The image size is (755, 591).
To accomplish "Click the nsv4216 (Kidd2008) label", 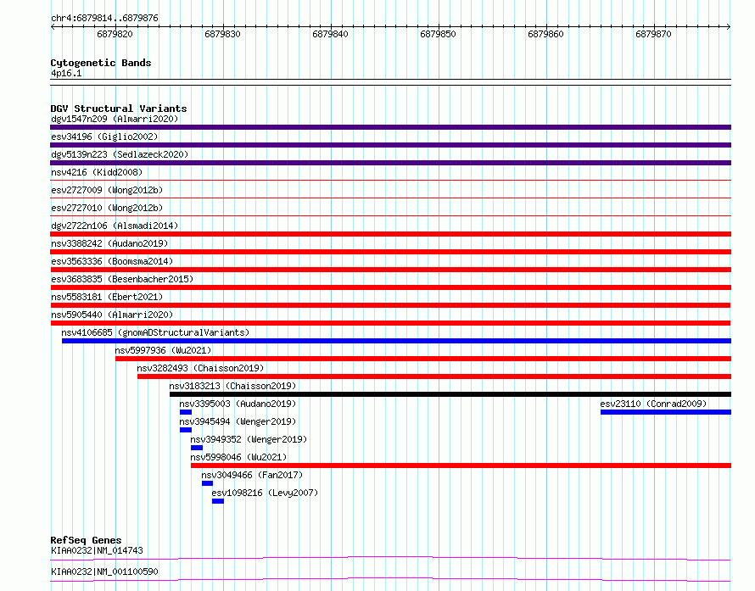I will (x=97, y=172).
